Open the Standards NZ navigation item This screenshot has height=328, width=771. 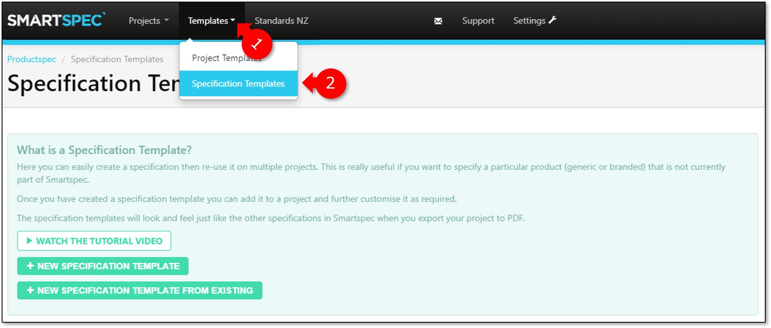tap(281, 21)
